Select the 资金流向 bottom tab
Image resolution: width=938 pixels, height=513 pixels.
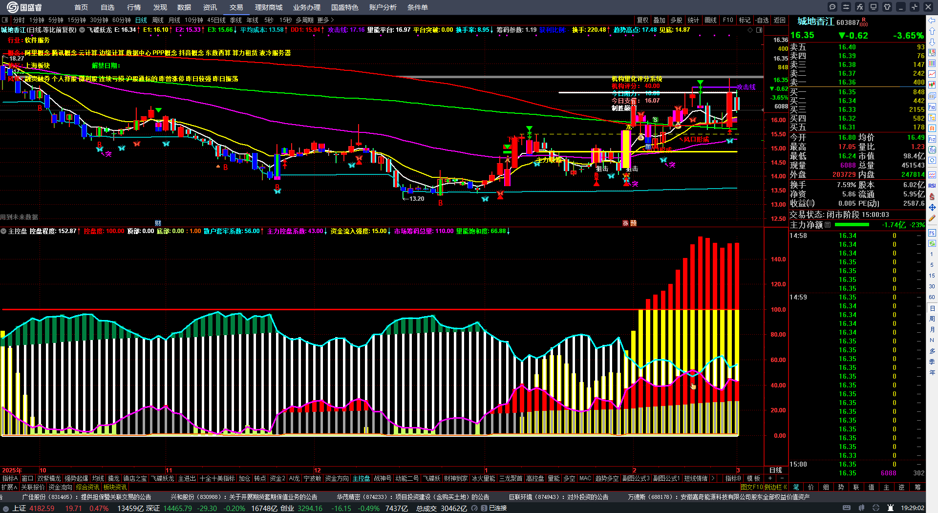coord(61,487)
